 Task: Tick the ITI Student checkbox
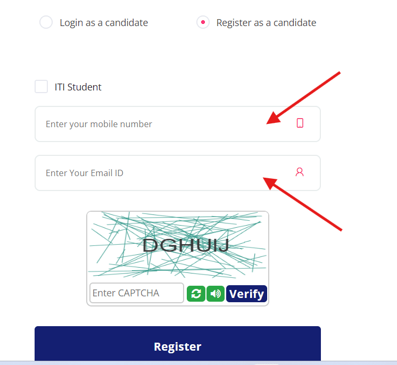[42, 87]
